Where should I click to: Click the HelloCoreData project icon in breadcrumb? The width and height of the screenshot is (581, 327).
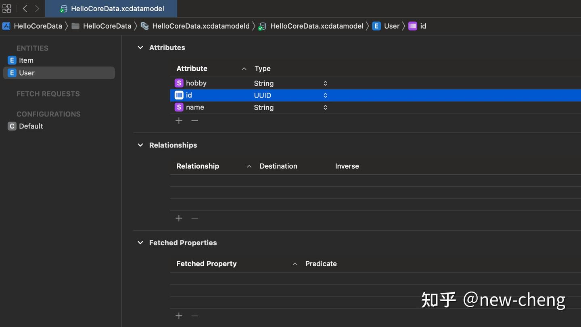coord(6,26)
